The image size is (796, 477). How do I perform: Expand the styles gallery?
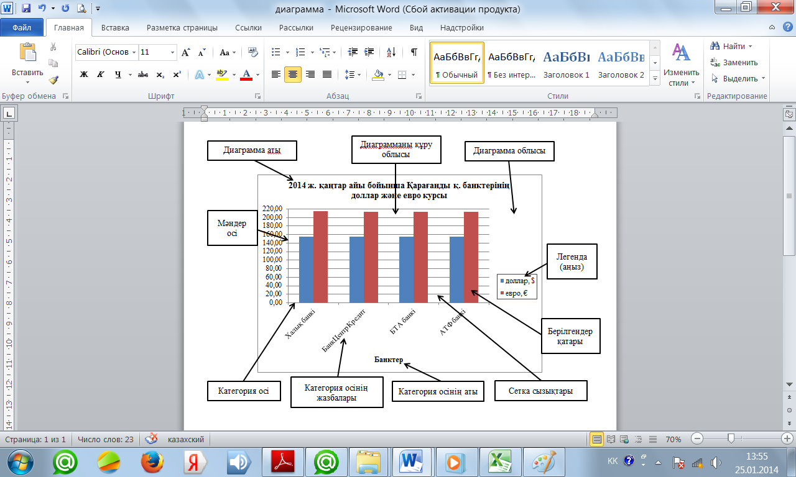[x=655, y=79]
